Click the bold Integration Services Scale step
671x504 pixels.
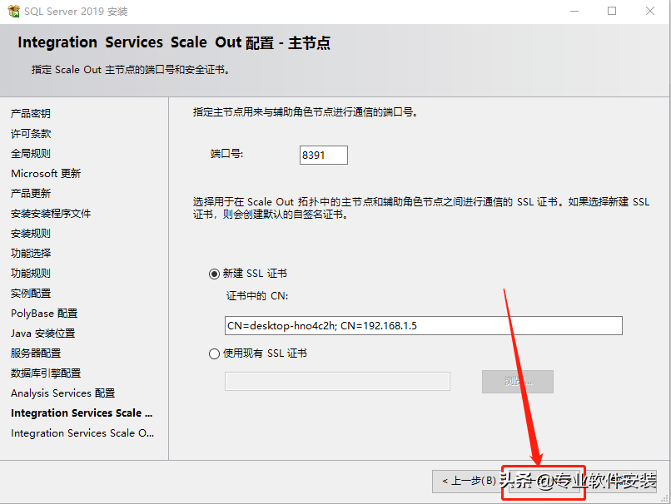tap(82, 413)
